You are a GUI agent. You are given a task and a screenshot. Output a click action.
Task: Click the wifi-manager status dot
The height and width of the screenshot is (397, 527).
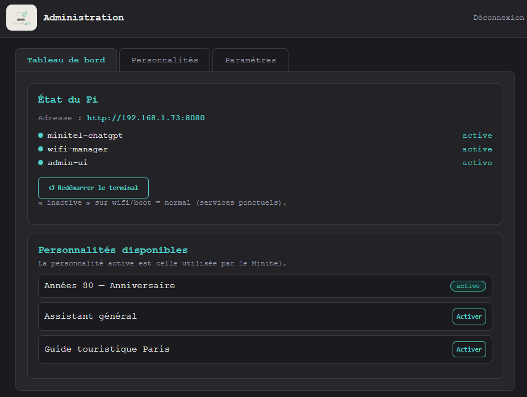tap(41, 149)
